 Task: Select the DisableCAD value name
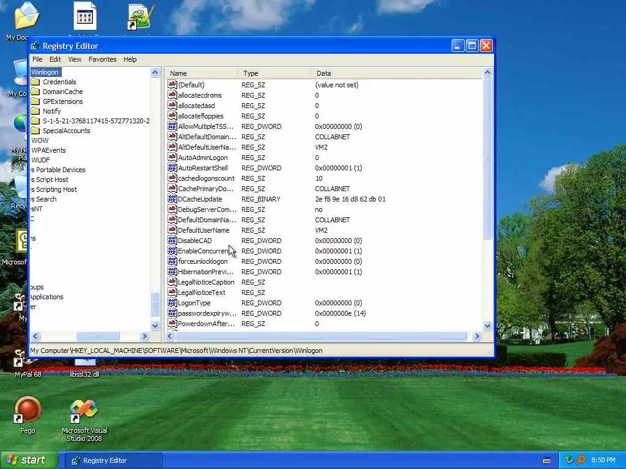[195, 241]
